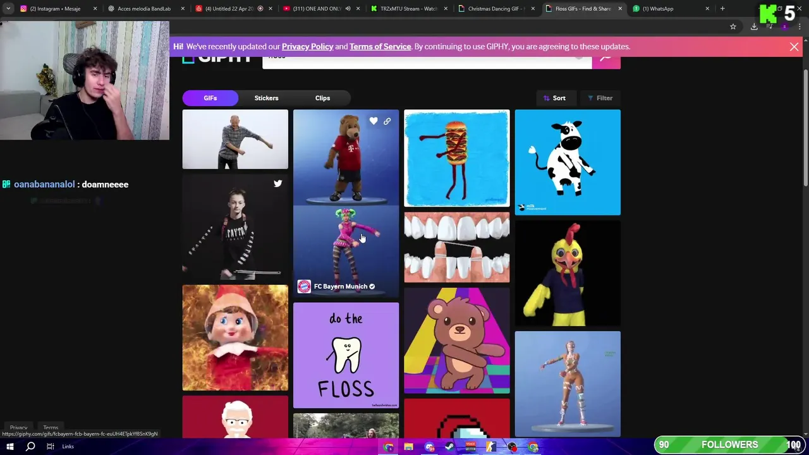Click the GIPHY search magnifier button
Viewport: 809px width, 455px height.
(x=606, y=62)
